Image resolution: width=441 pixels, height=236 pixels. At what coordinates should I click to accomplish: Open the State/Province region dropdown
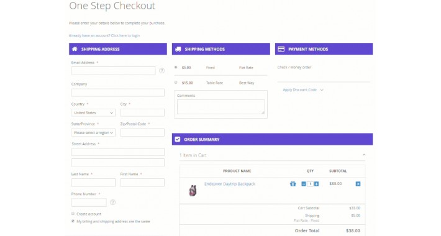tap(93, 132)
